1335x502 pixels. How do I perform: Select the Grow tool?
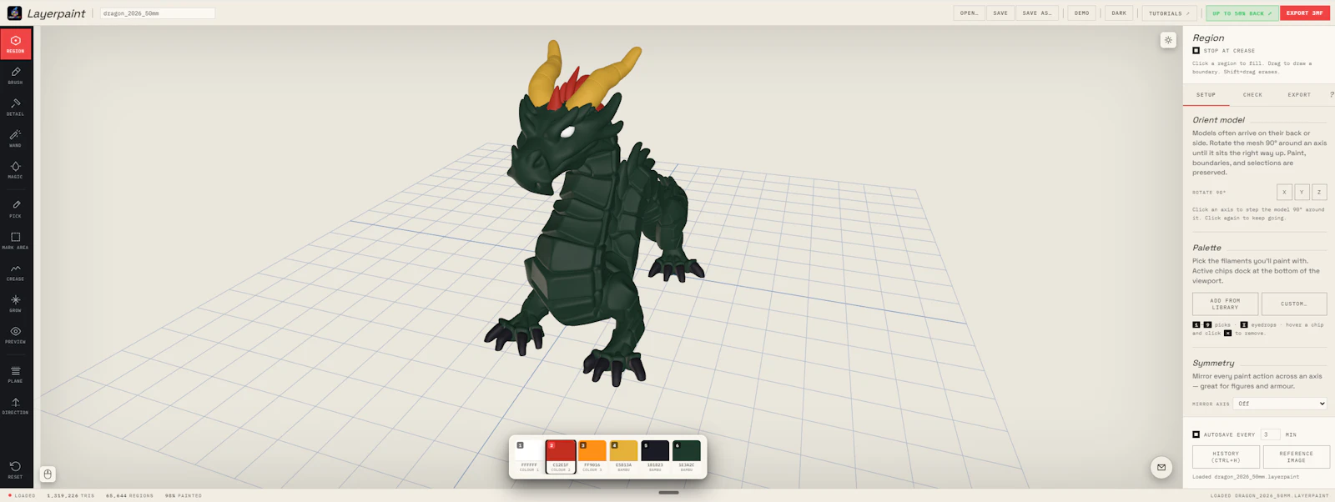(x=15, y=304)
